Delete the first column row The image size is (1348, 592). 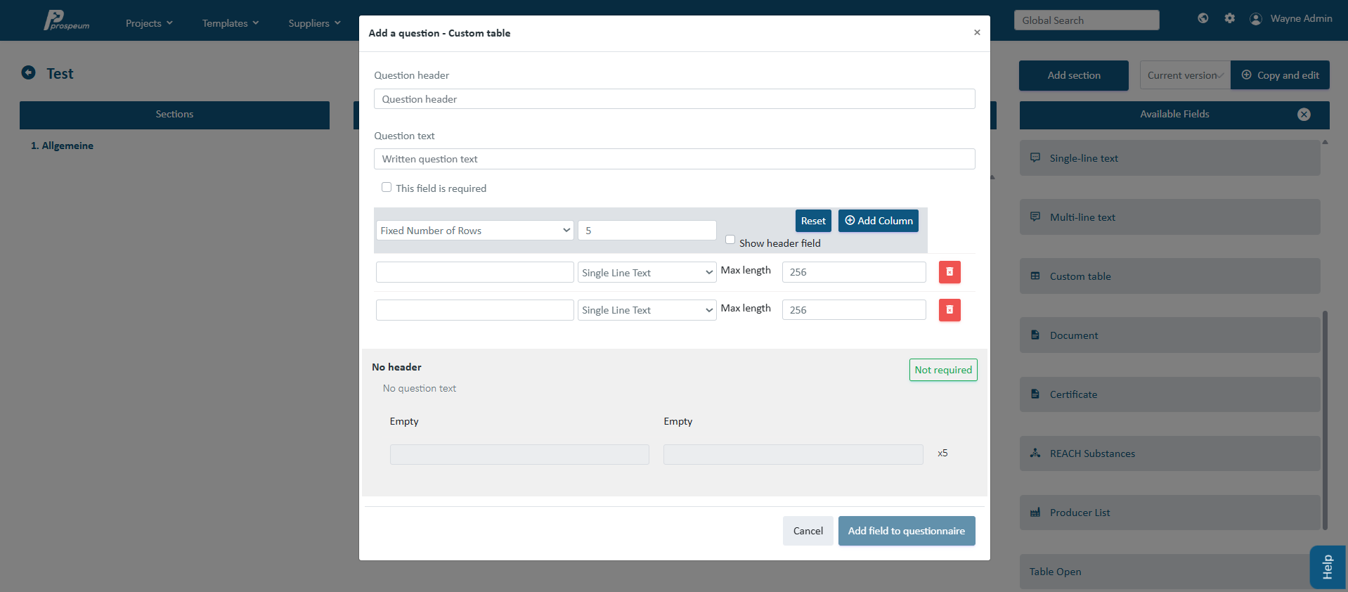[x=950, y=272]
